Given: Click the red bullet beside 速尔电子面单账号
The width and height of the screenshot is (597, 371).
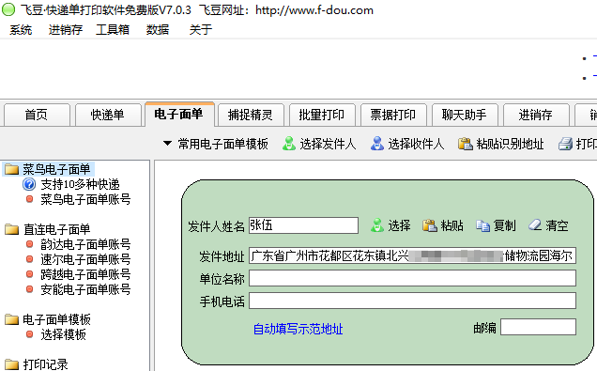Looking at the screenshot, I should [29, 259].
